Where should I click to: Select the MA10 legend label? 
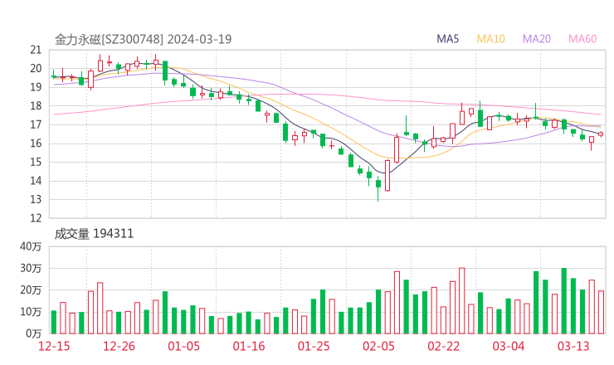[490, 39]
